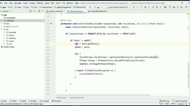
Task: Open the Terminal tool window
Action: [x=56, y=101]
